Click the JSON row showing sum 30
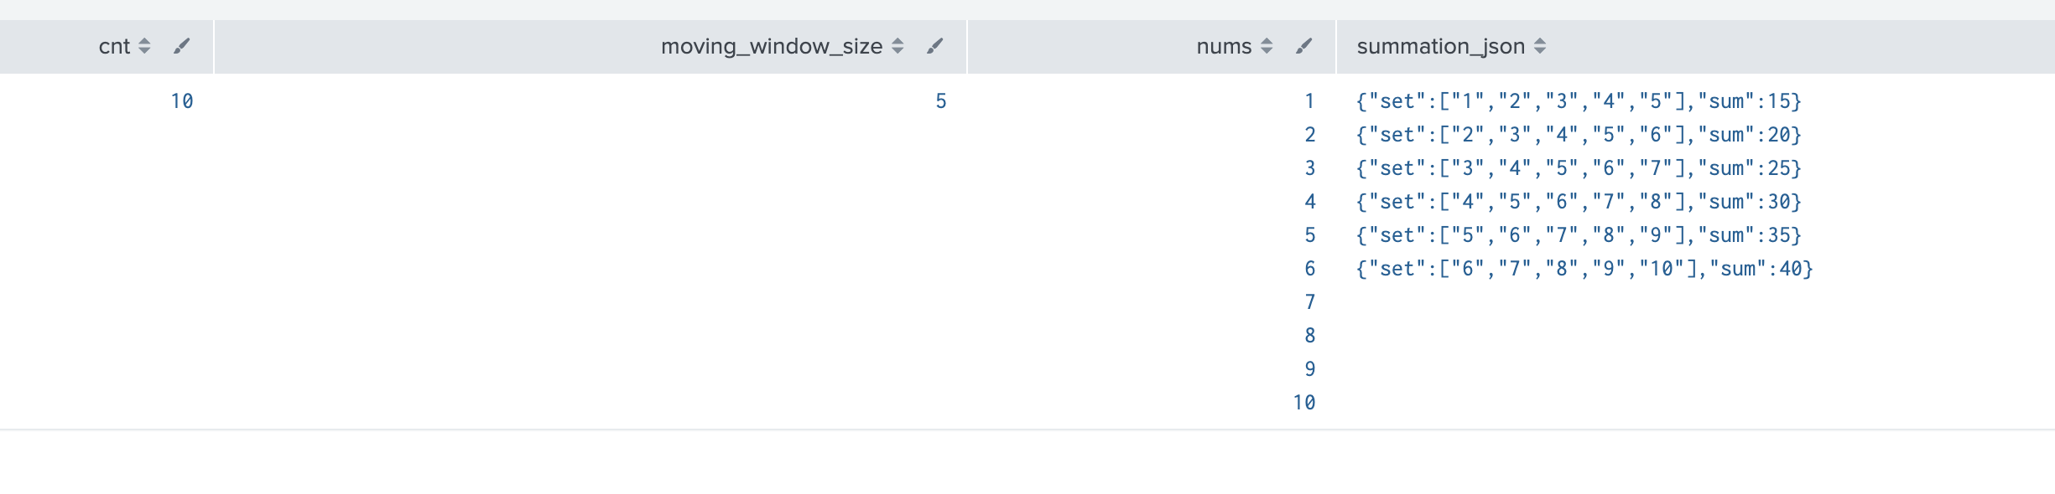Screen dimensions: 2055x494 [x=1578, y=202]
